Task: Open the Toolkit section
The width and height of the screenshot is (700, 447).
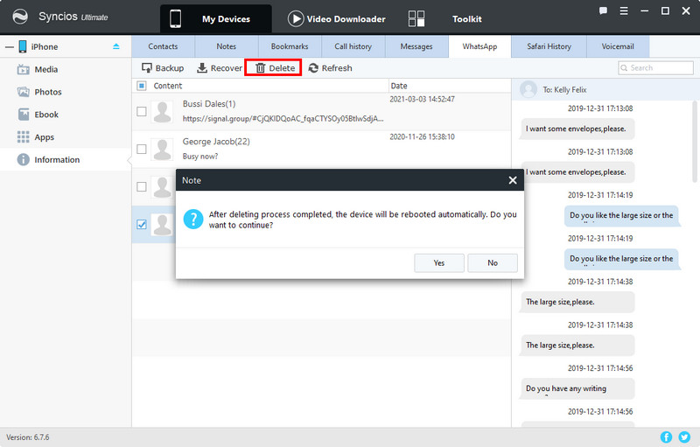Action: [467, 18]
